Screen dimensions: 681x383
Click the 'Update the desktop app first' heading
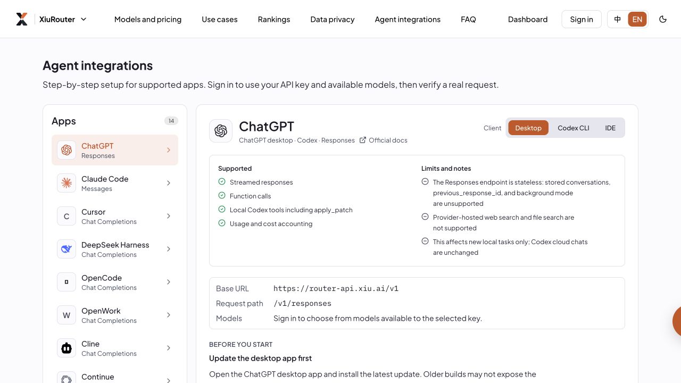(x=260, y=358)
